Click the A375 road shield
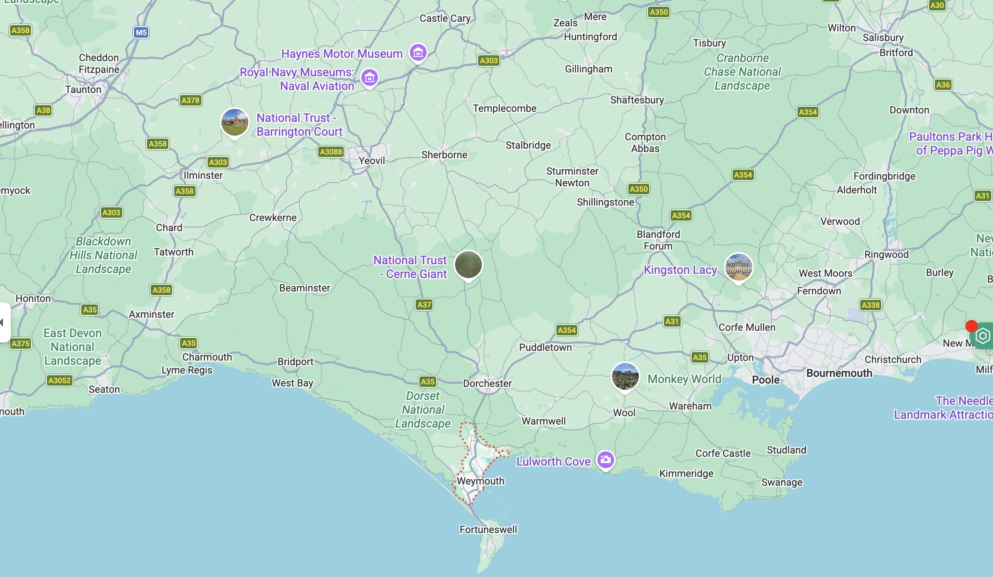Screen dimensions: 993x577 21,344
